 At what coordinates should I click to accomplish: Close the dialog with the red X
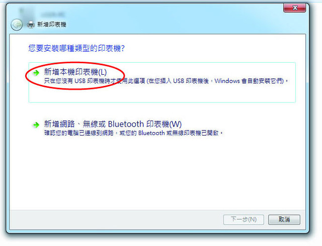click(x=295, y=8)
